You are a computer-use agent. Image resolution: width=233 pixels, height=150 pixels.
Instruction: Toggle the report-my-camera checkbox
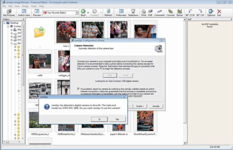click(x=78, y=89)
